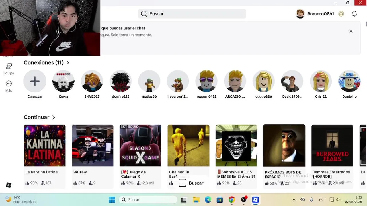This screenshot has width=367, height=206.
Task: Open La Kantina Latina game thumbnail
Action: pos(44,145)
